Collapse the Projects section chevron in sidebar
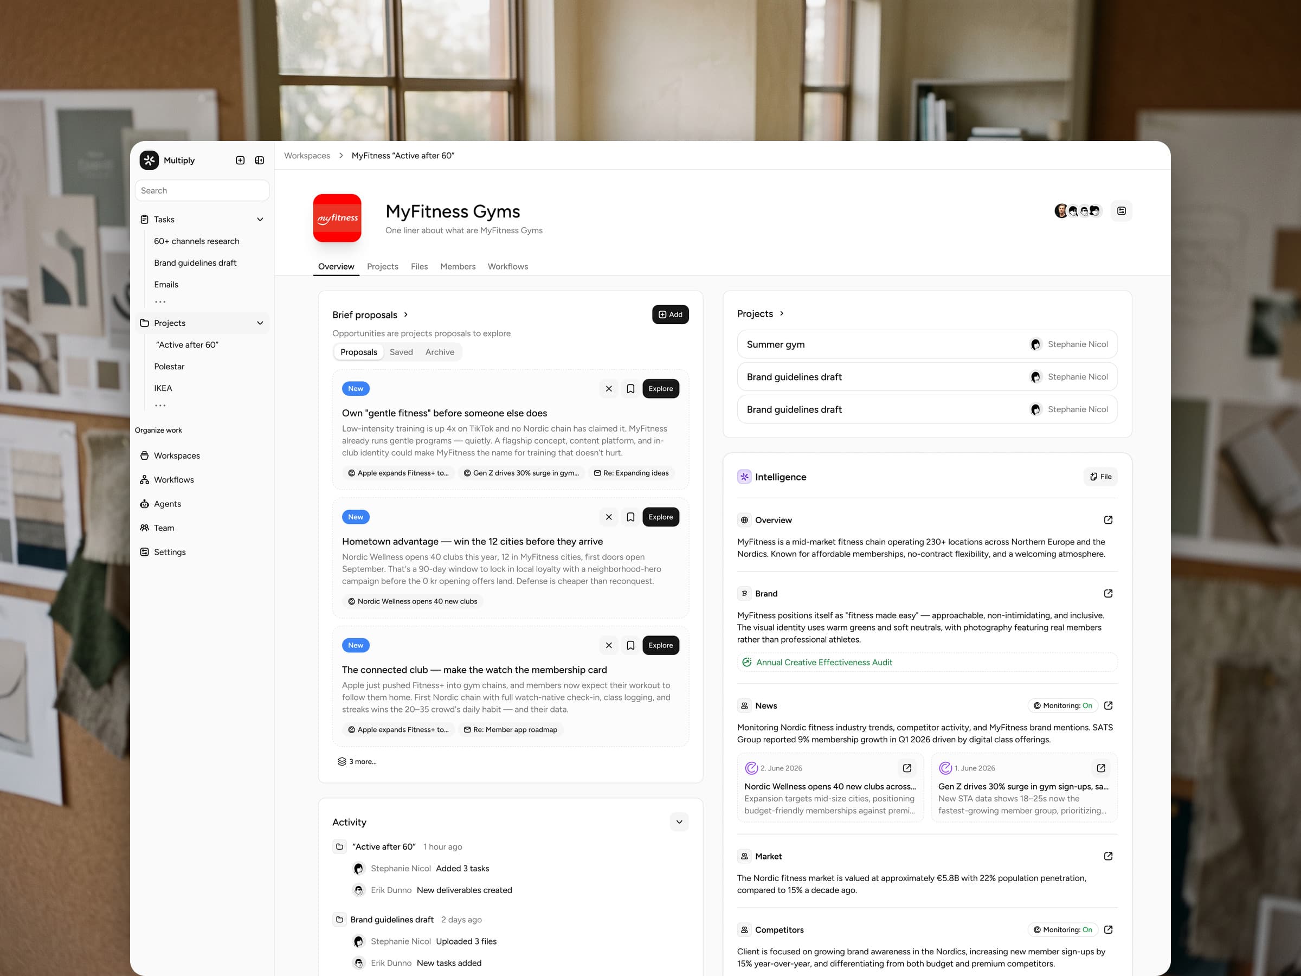Image resolution: width=1301 pixels, height=976 pixels. click(260, 323)
